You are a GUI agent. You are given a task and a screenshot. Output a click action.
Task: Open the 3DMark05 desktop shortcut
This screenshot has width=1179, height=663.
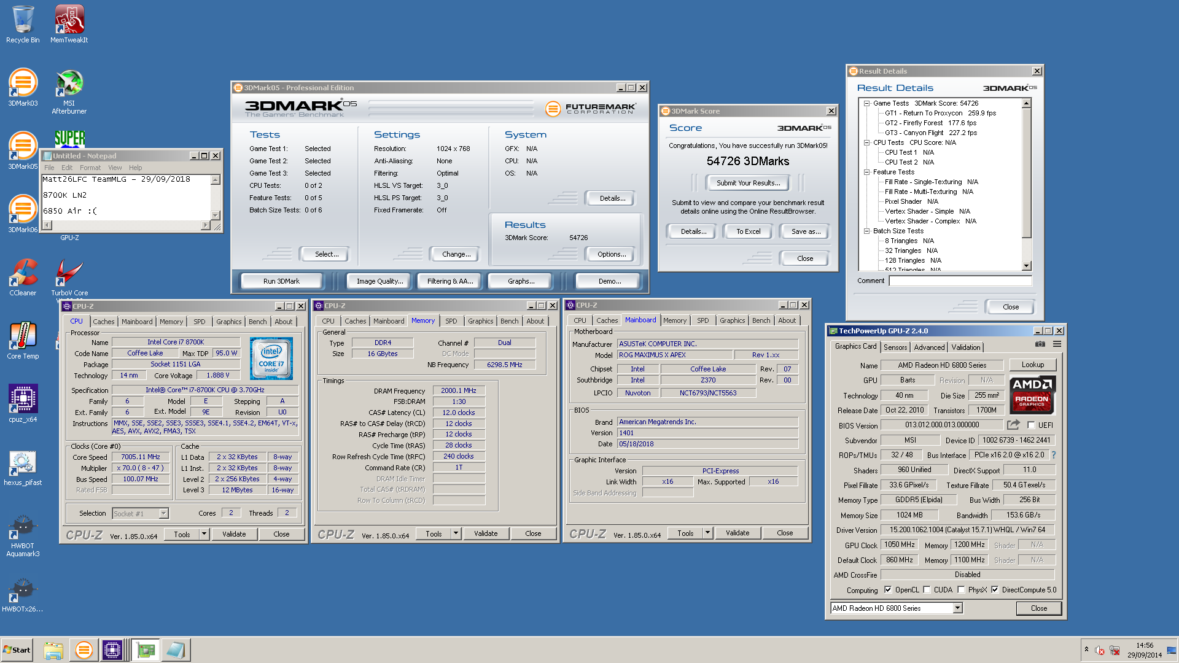point(23,151)
